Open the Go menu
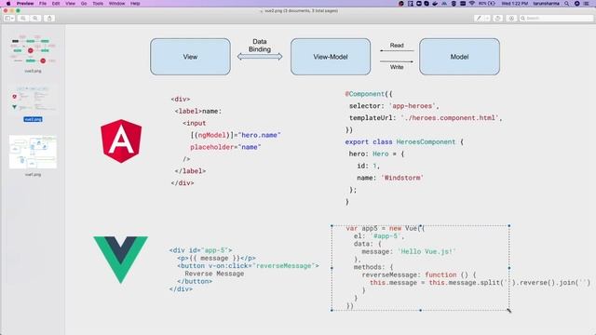 point(84,4)
